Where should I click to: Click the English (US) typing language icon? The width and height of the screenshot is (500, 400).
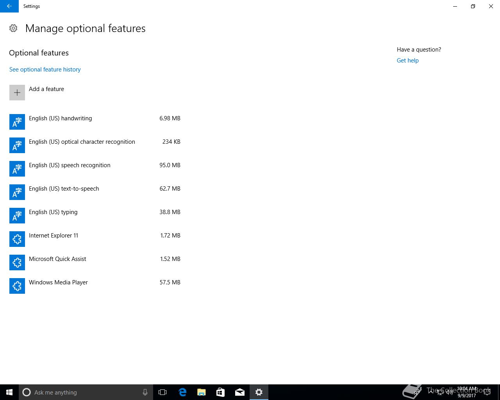17,216
